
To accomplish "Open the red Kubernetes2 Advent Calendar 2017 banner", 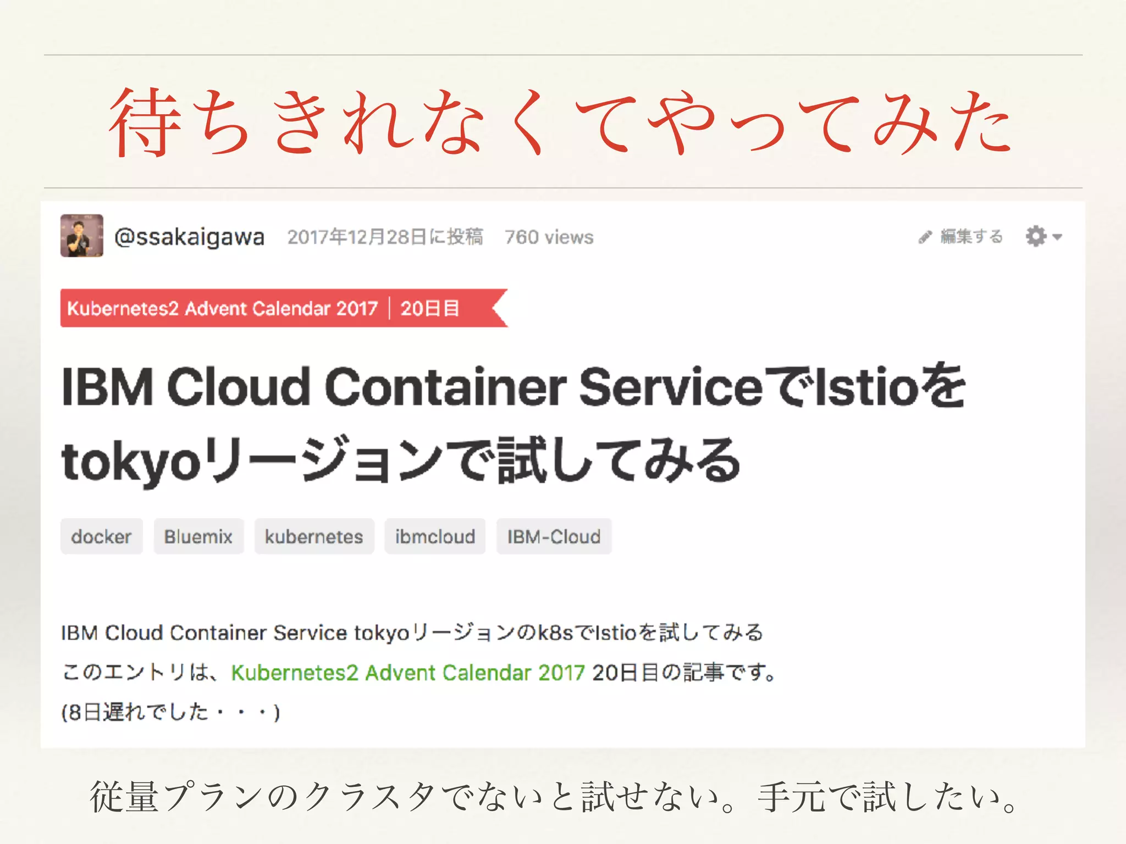I will (222, 308).
